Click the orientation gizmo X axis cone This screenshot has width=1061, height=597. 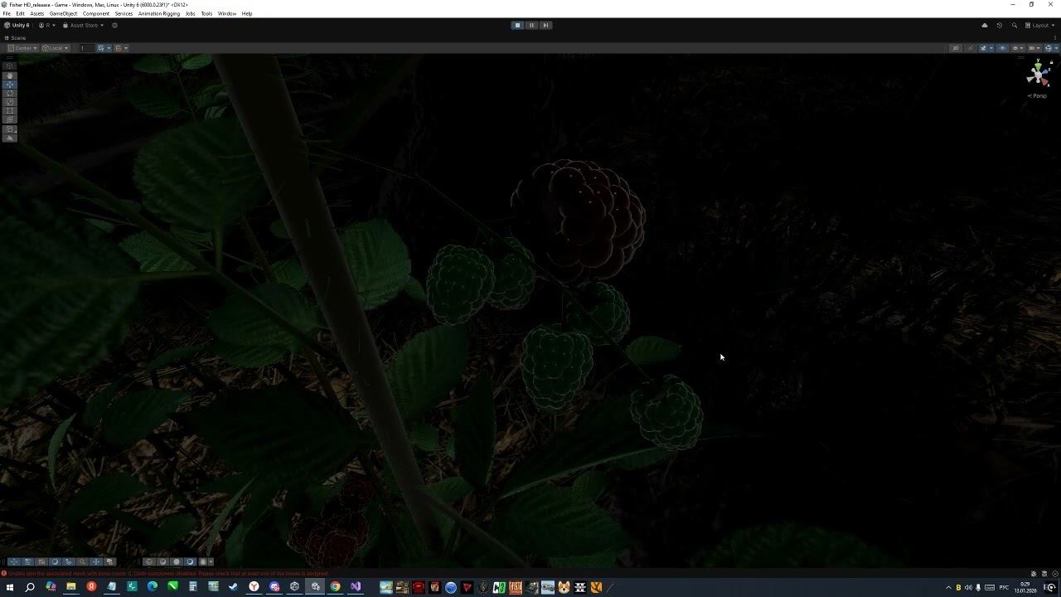pyautogui.click(x=1044, y=82)
